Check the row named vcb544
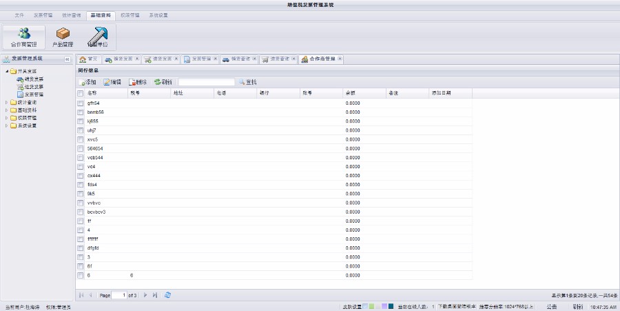The image size is (620, 311). coord(81,158)
